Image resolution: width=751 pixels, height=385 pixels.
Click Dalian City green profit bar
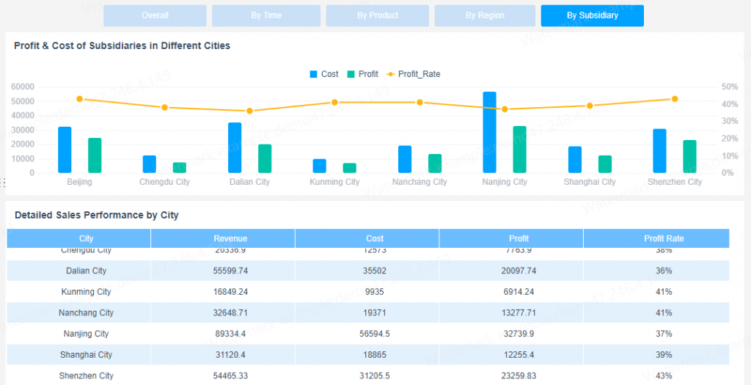pyautogui.click(x=265, y=158)
